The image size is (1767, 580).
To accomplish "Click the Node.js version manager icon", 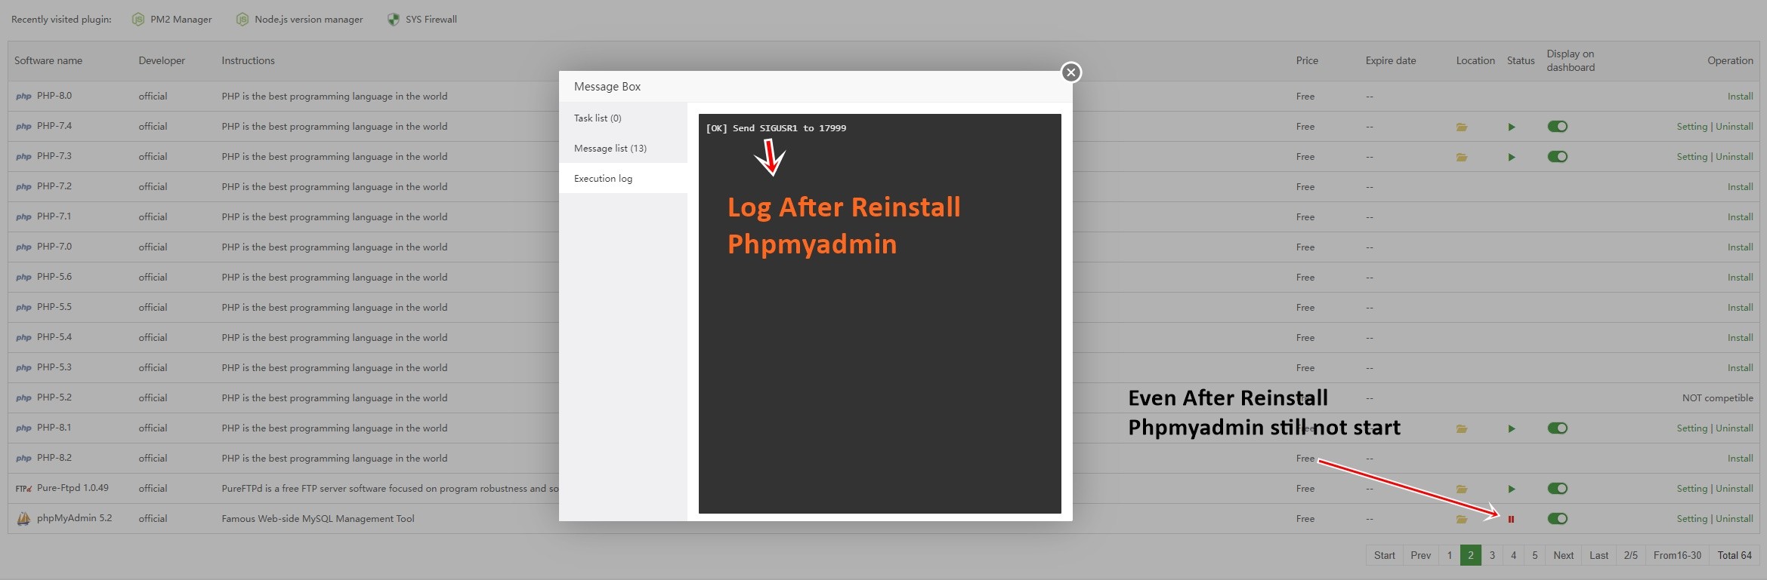I will click(x=242, y=20).
